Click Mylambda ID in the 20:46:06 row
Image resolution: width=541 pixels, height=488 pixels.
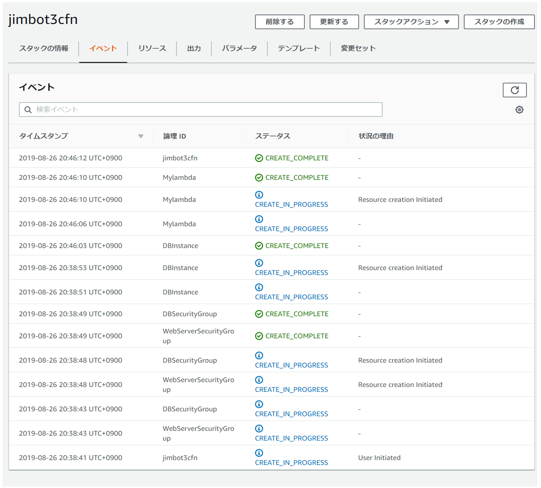[179, 224]
